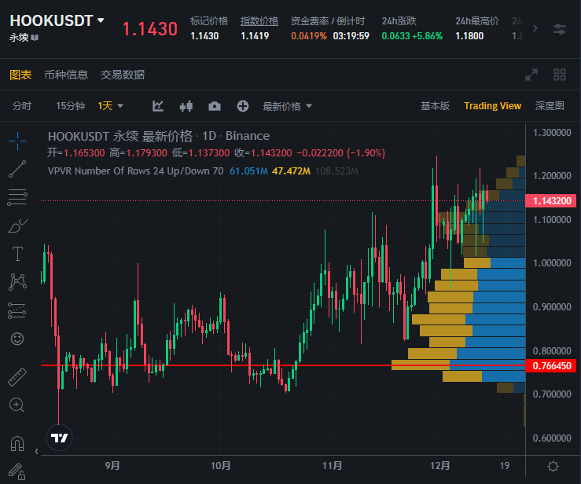Choose the brush drawing tool

point(17,226)
